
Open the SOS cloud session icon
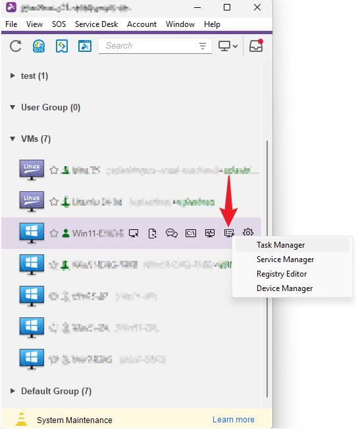pyautogui.click(x=39, y=46)
